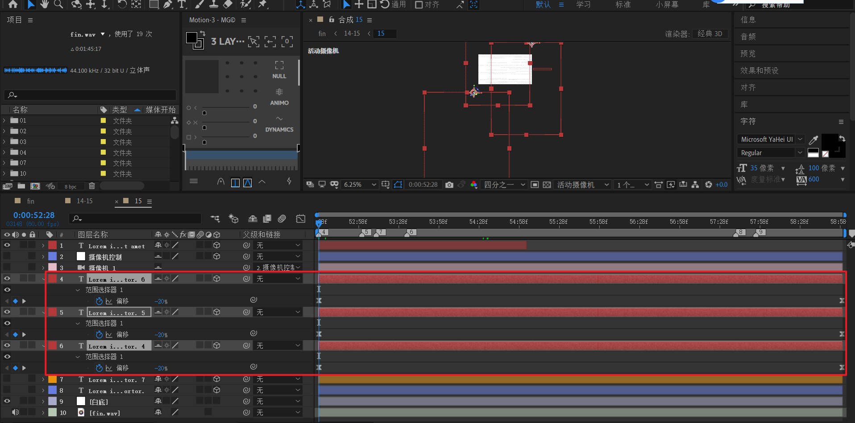Toggle visibility of layer 5 Lorem tor. 5

(x=7, y=312)
